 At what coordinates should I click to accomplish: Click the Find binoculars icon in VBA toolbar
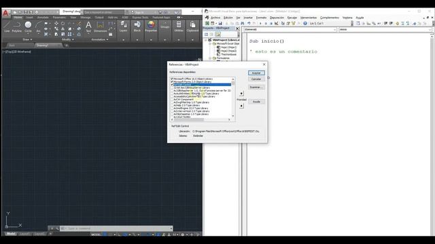tap(243, 24)
